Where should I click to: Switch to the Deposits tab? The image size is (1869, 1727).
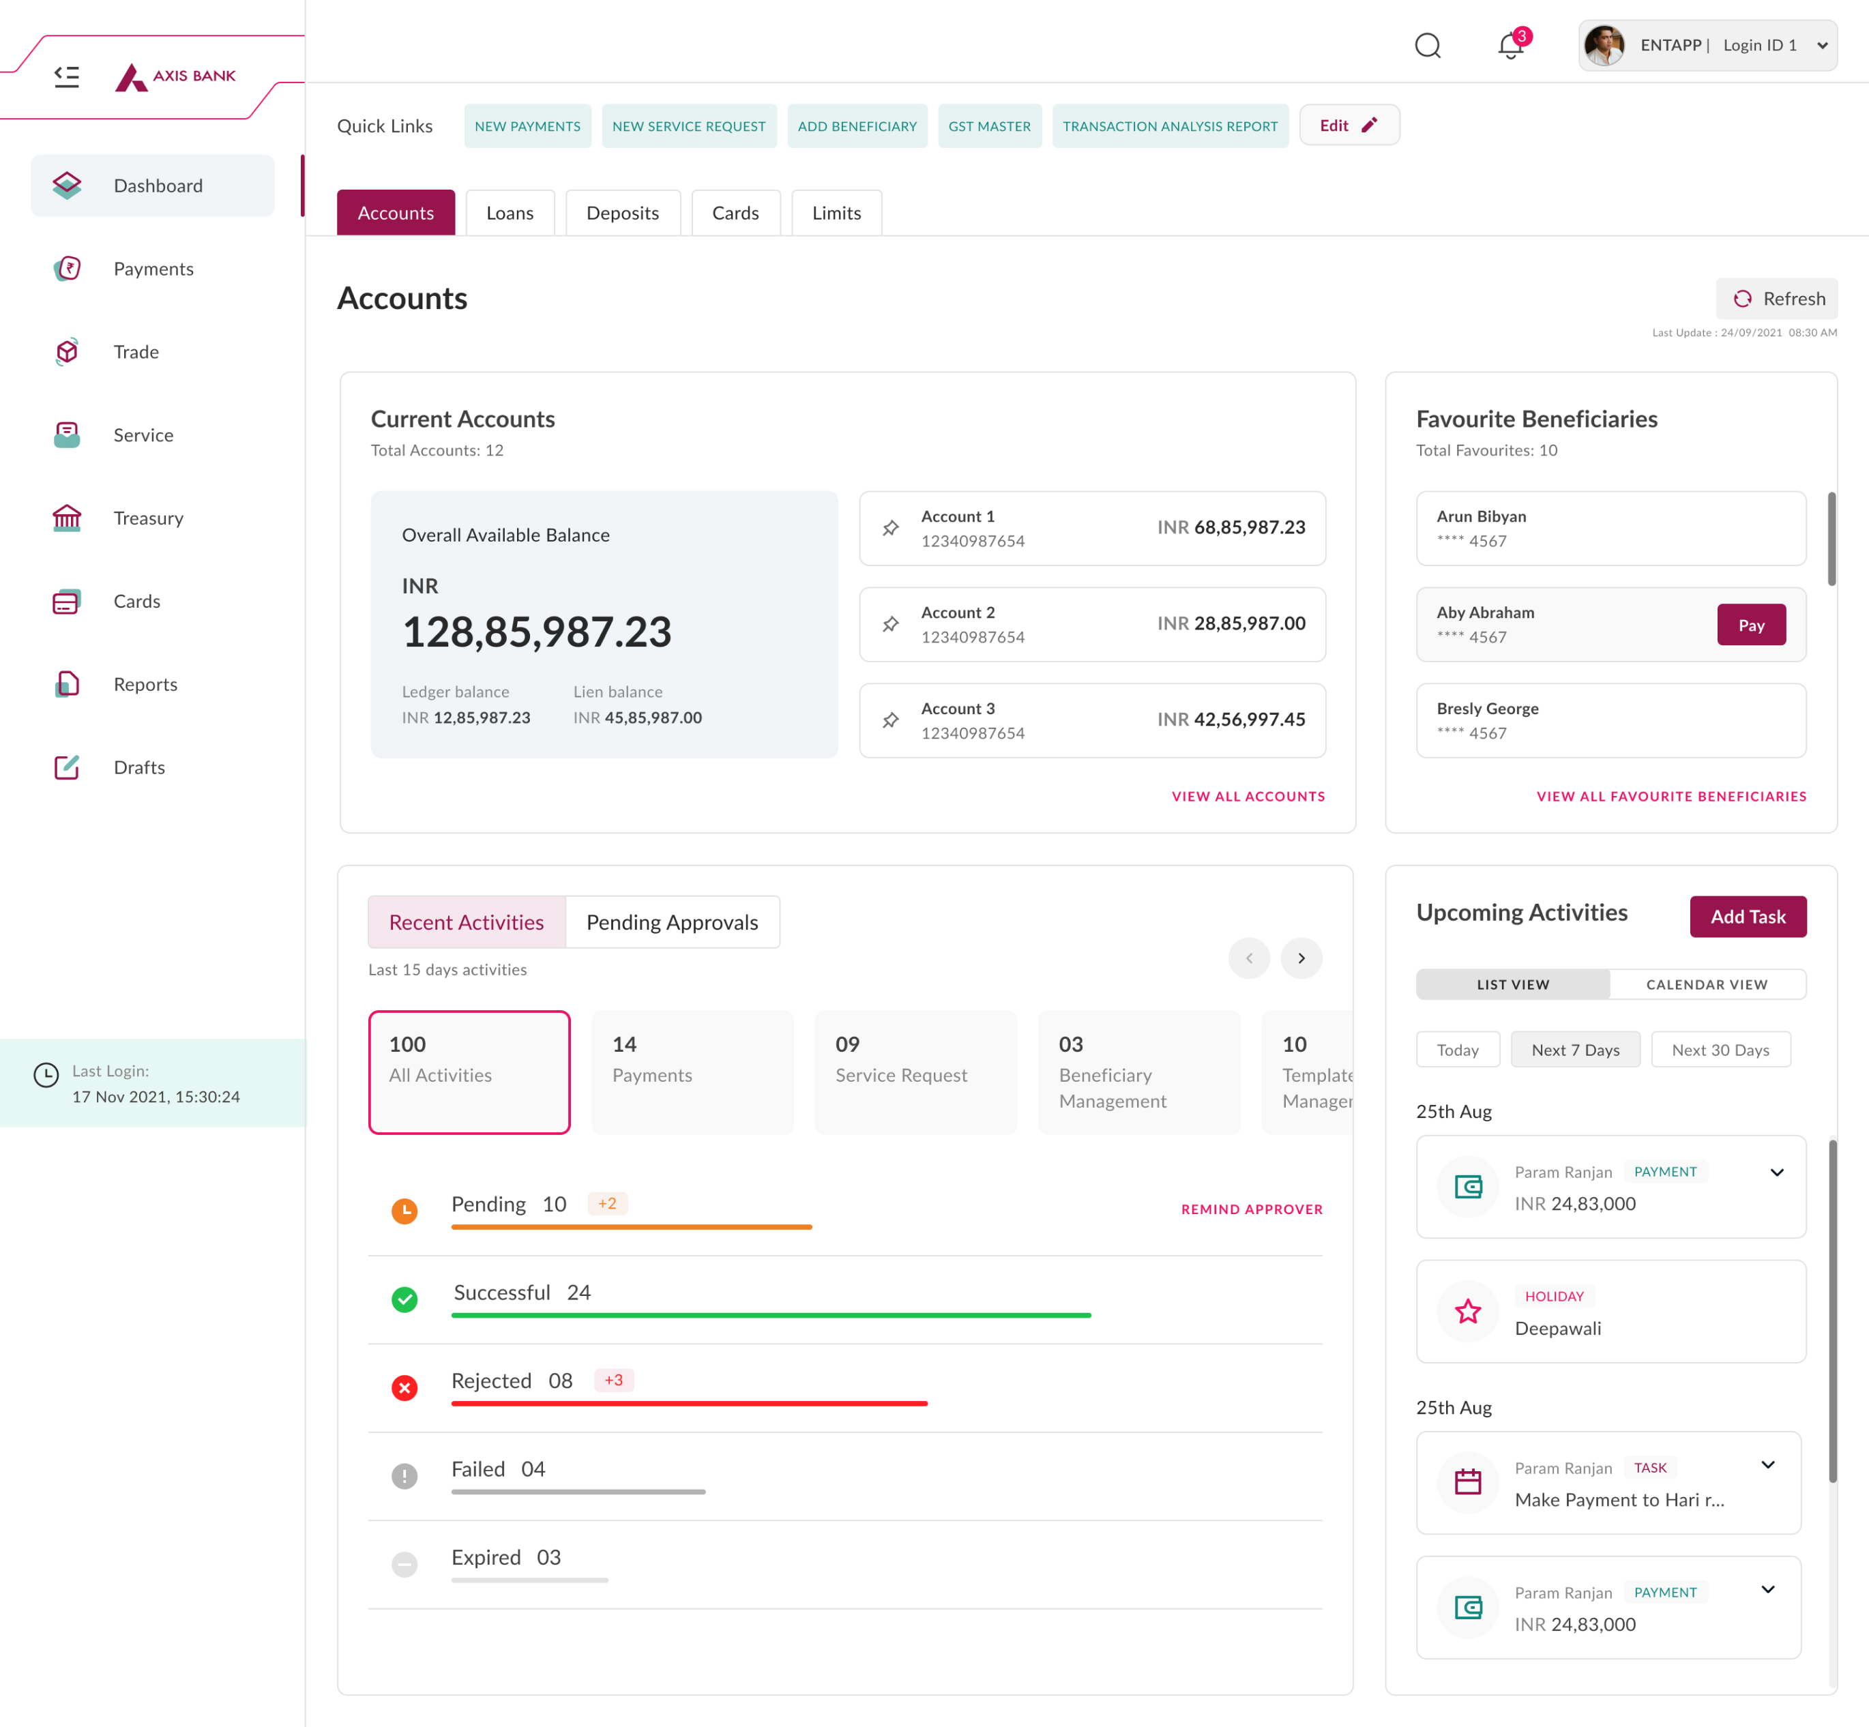(x=622, y=213)
